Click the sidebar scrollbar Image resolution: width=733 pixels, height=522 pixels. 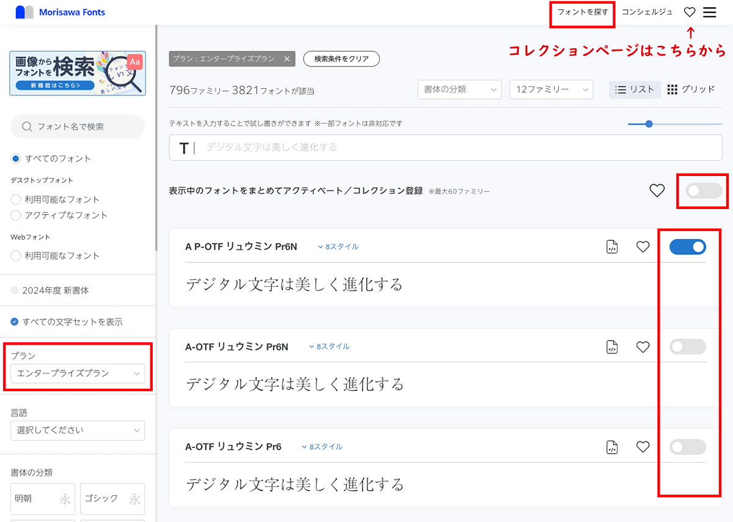(x=156, y=138)
